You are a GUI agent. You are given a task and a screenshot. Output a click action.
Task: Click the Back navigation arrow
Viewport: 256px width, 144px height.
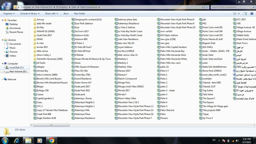pos(3,7)
